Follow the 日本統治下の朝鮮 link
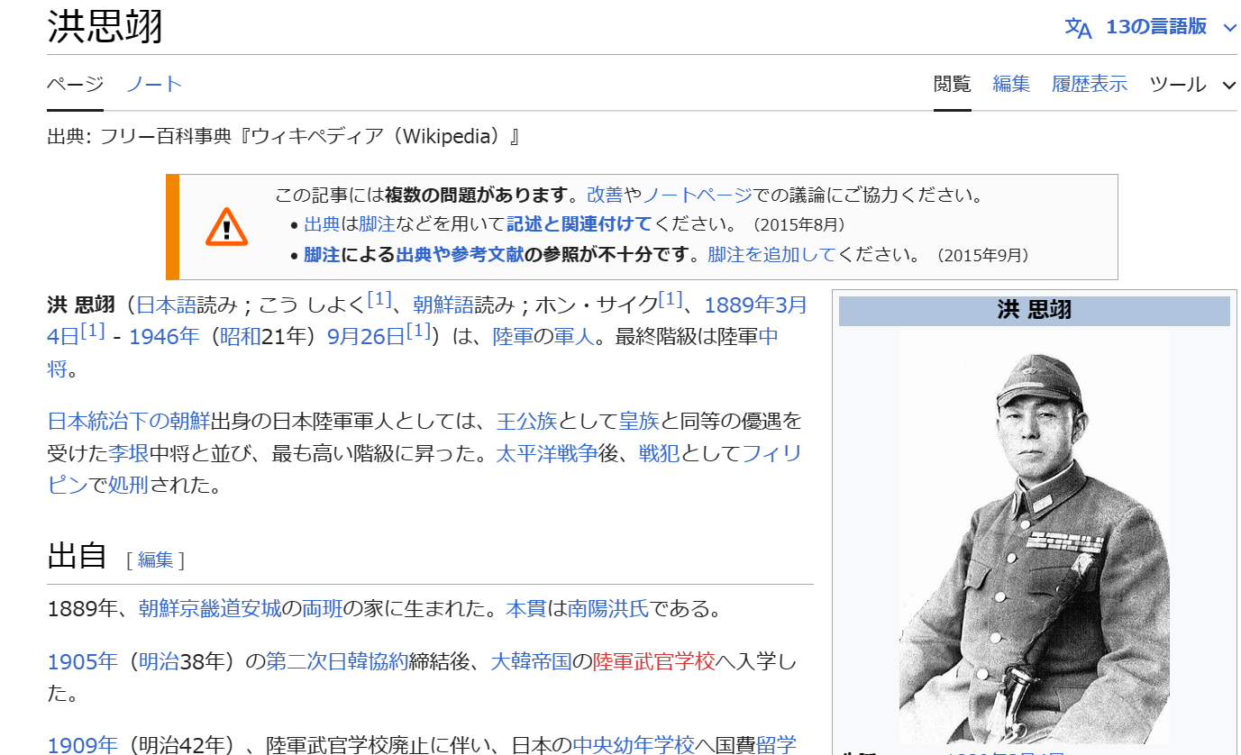 pyautogui.click(x=128, y=421)
